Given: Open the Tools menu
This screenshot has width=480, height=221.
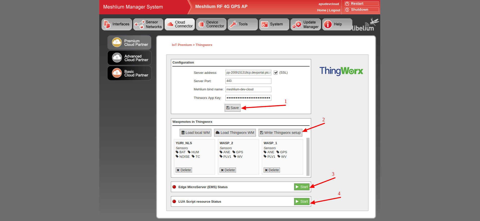Looking at the screenshot, I should [x=243, y=24].
